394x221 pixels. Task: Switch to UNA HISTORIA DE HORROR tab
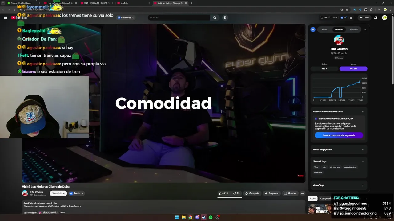pos(97,3)
